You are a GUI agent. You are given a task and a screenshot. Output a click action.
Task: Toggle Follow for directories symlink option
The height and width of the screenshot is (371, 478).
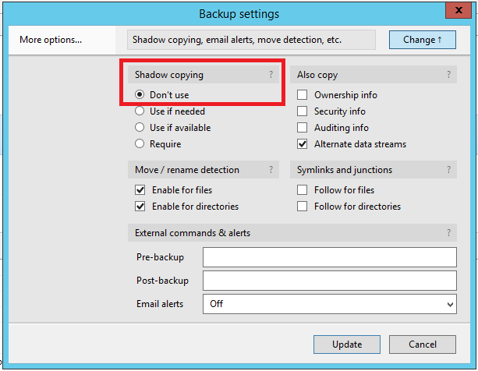303,207
